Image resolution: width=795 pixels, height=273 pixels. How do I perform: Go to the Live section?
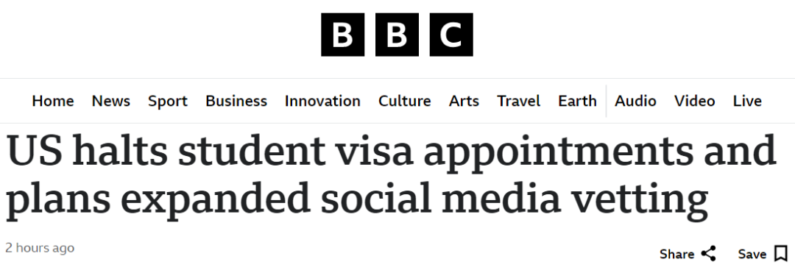(747, 101)
